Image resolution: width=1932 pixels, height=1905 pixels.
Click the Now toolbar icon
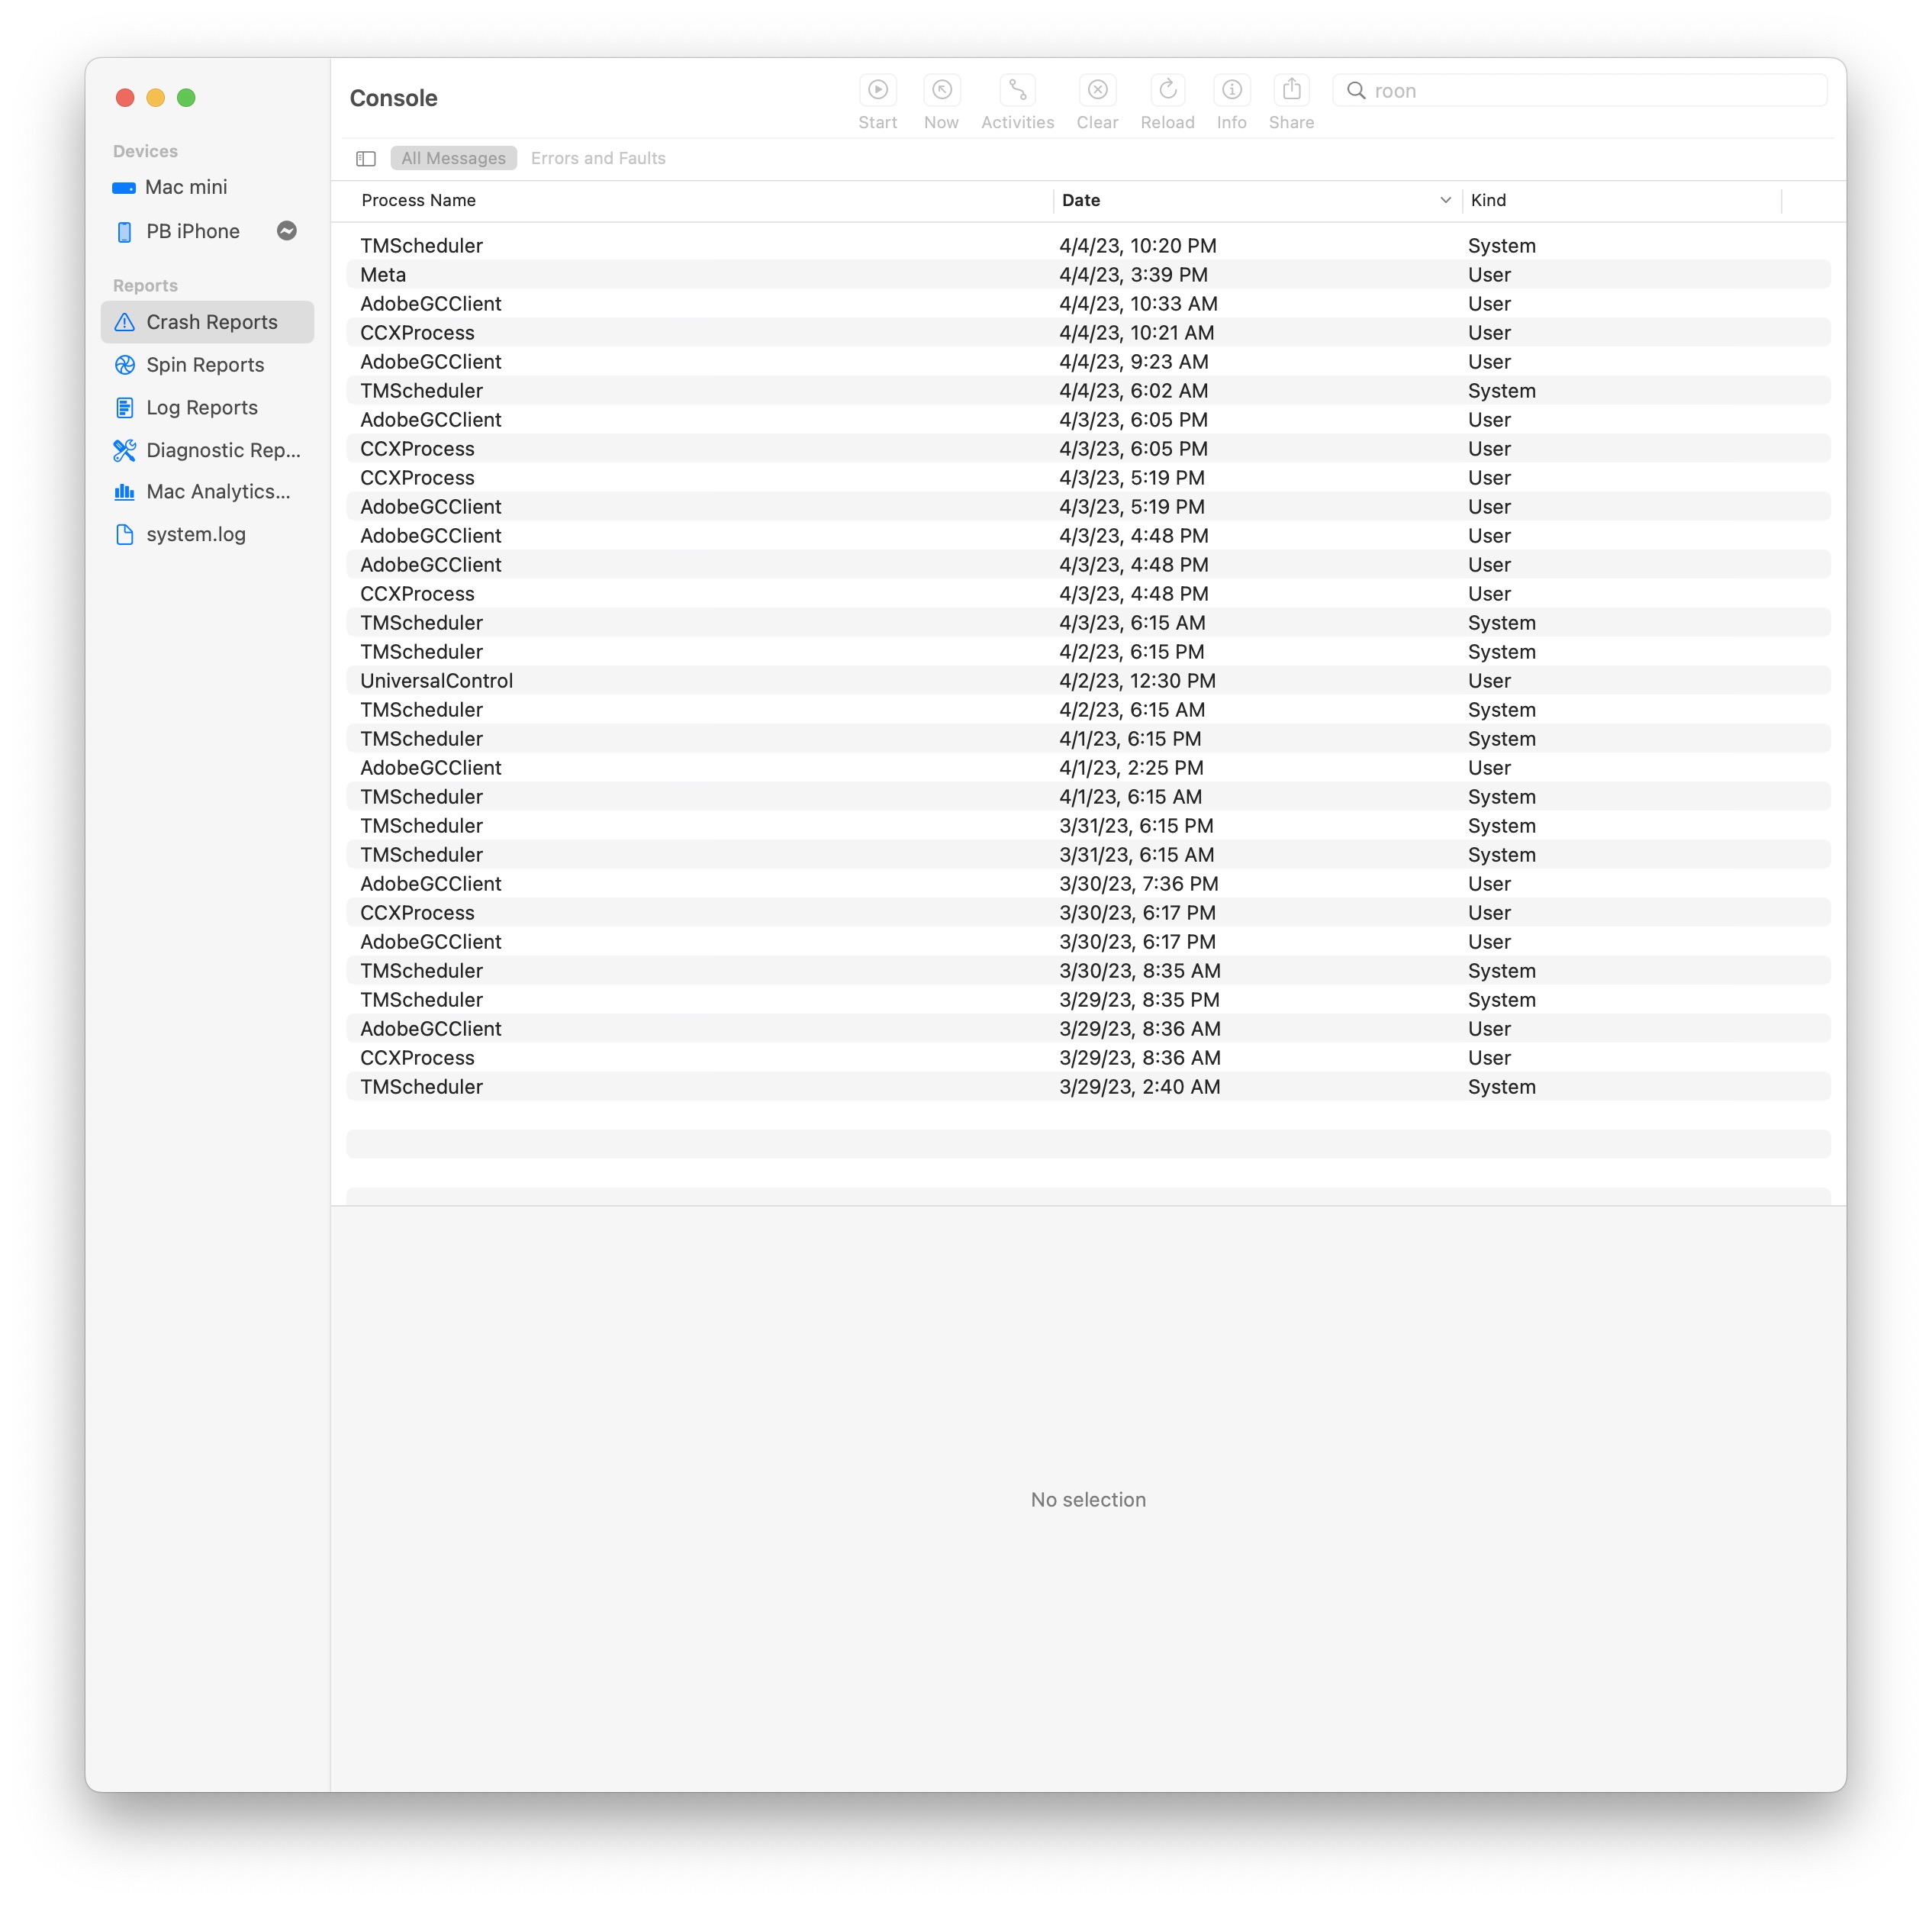pos(941,91)
